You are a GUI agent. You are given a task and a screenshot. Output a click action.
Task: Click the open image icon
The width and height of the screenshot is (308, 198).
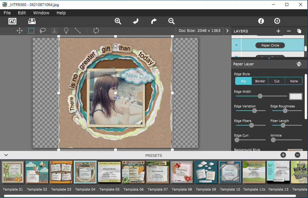(12, 21)
